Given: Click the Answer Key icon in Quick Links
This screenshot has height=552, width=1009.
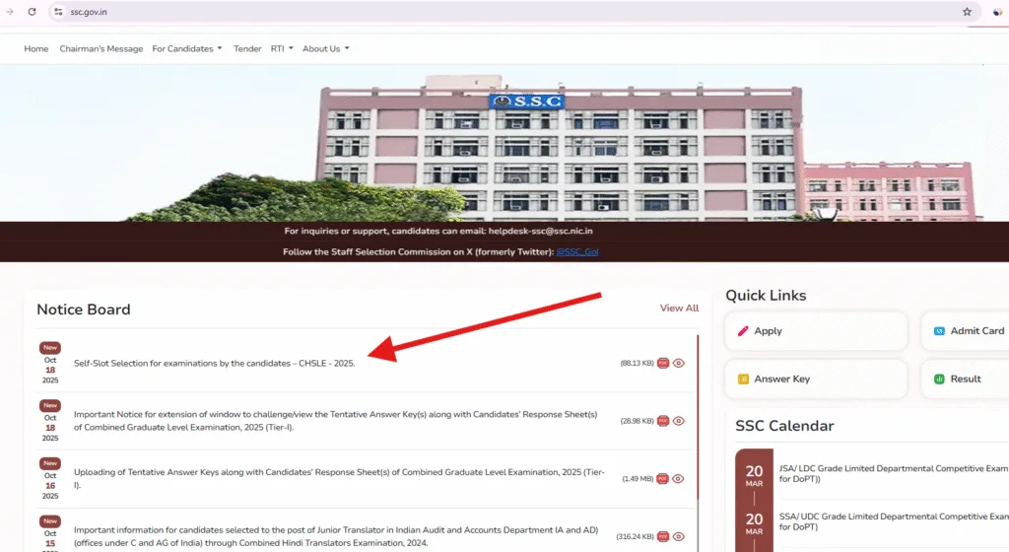Looking at the screenshot, I should [743, 379].
